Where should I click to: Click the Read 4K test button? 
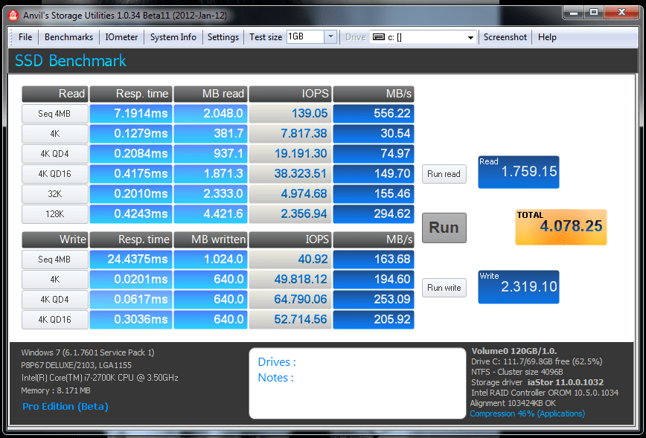click(x=55, y=134)
